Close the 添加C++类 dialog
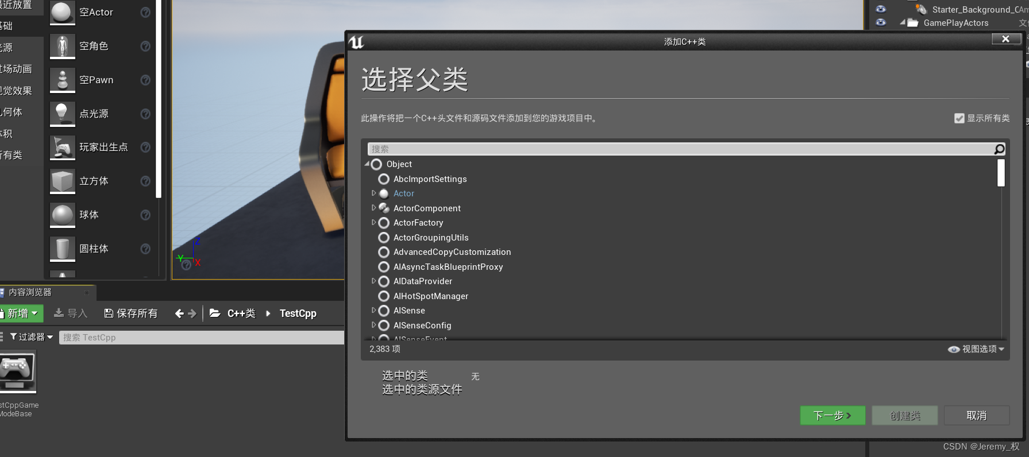 1006,39
